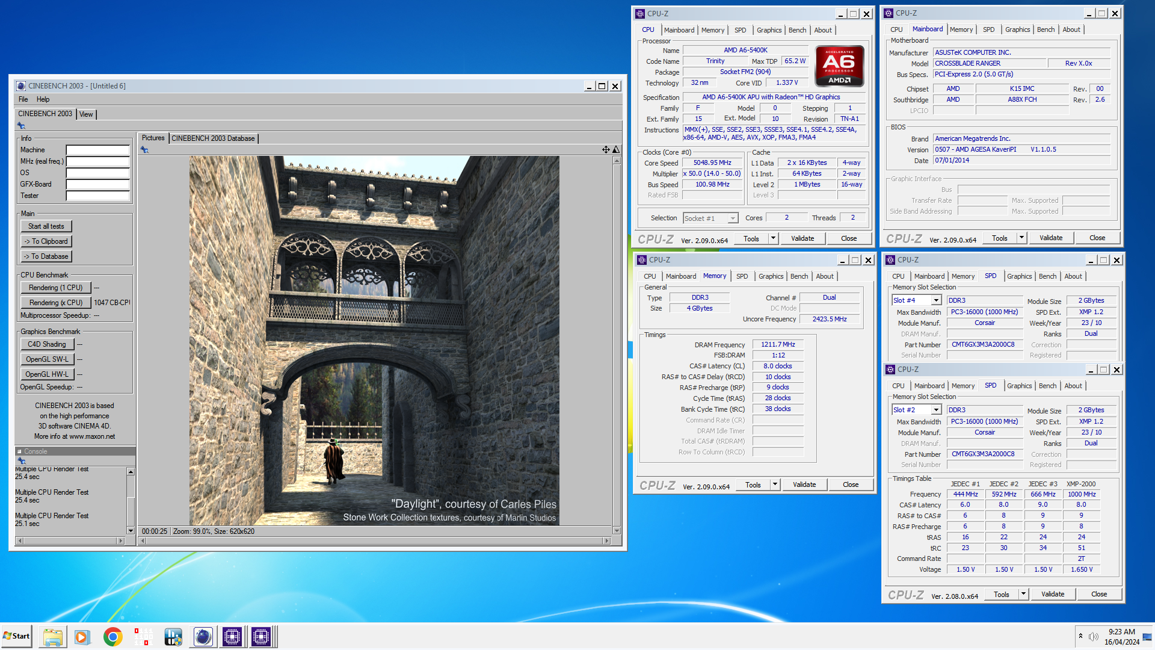
Task: Open Slot #4 memory slot dropdown
Action: click(936, 300)
